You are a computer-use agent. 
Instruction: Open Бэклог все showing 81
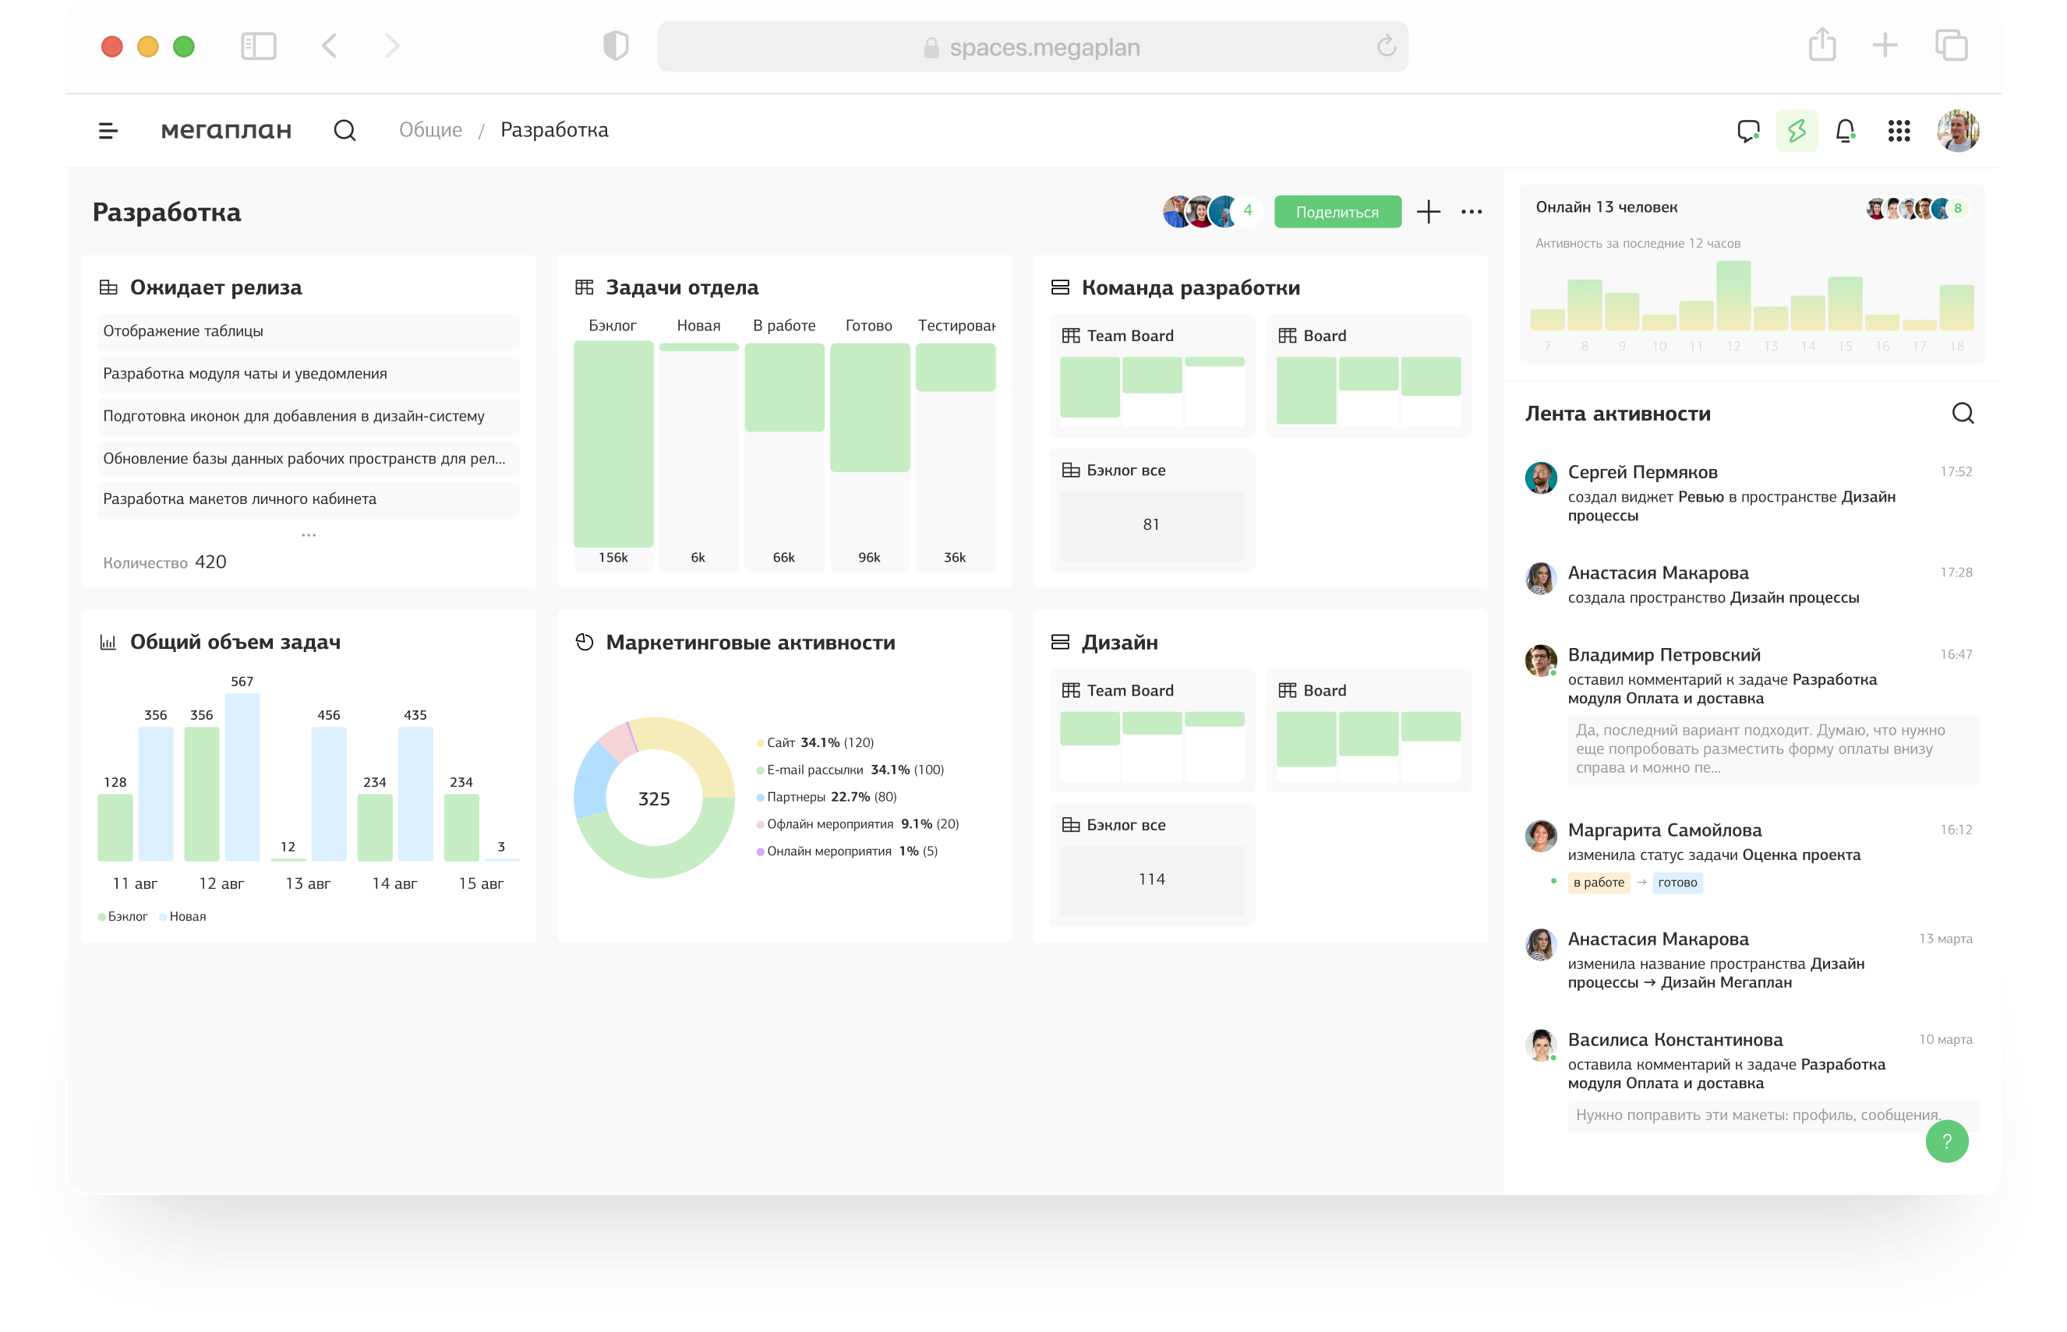coord(1152,510)
